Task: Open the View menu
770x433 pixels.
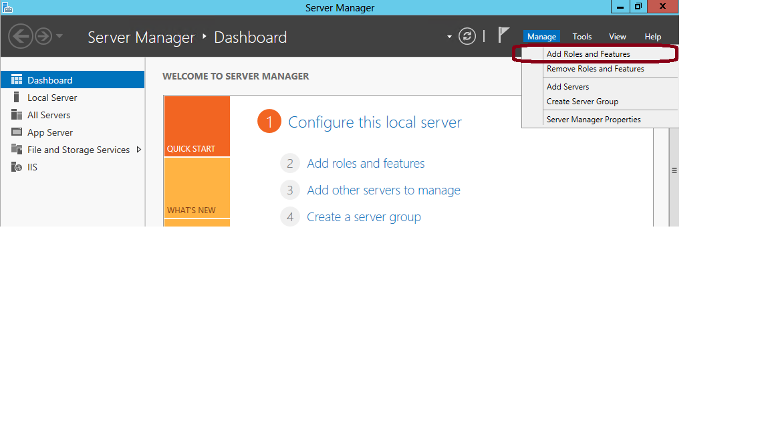Action: click(618, 36)
